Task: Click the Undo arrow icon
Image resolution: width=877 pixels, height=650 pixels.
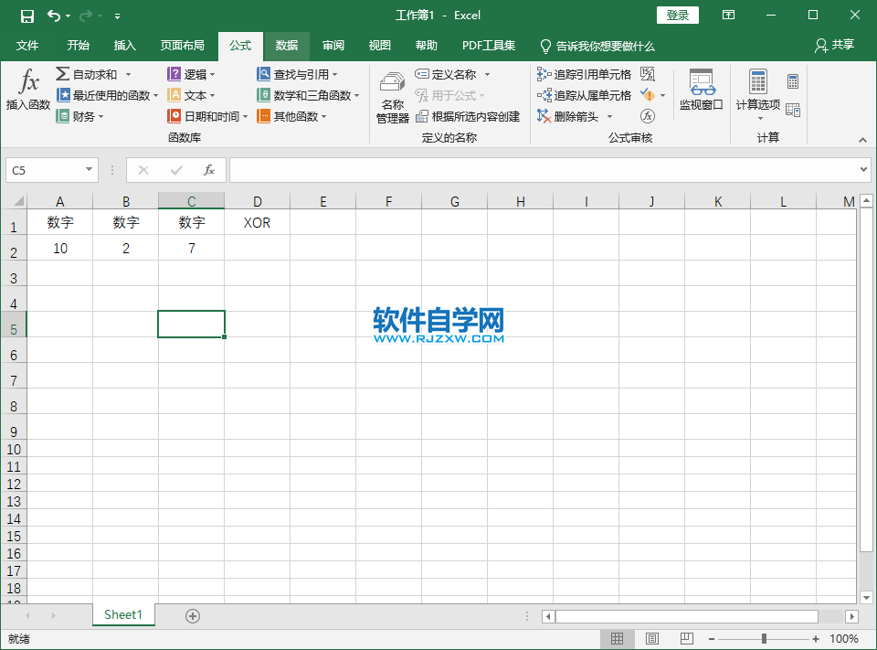Action: pyautogui.click(x=53, y=16)
